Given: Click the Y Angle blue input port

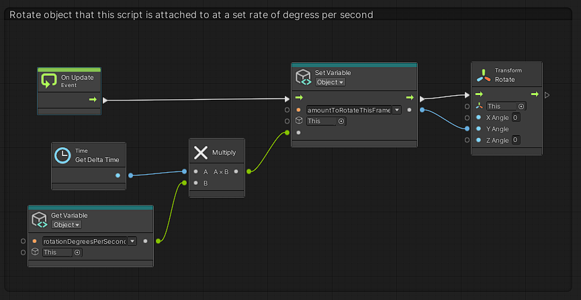Looking at the screenshot, I should 478,129.
